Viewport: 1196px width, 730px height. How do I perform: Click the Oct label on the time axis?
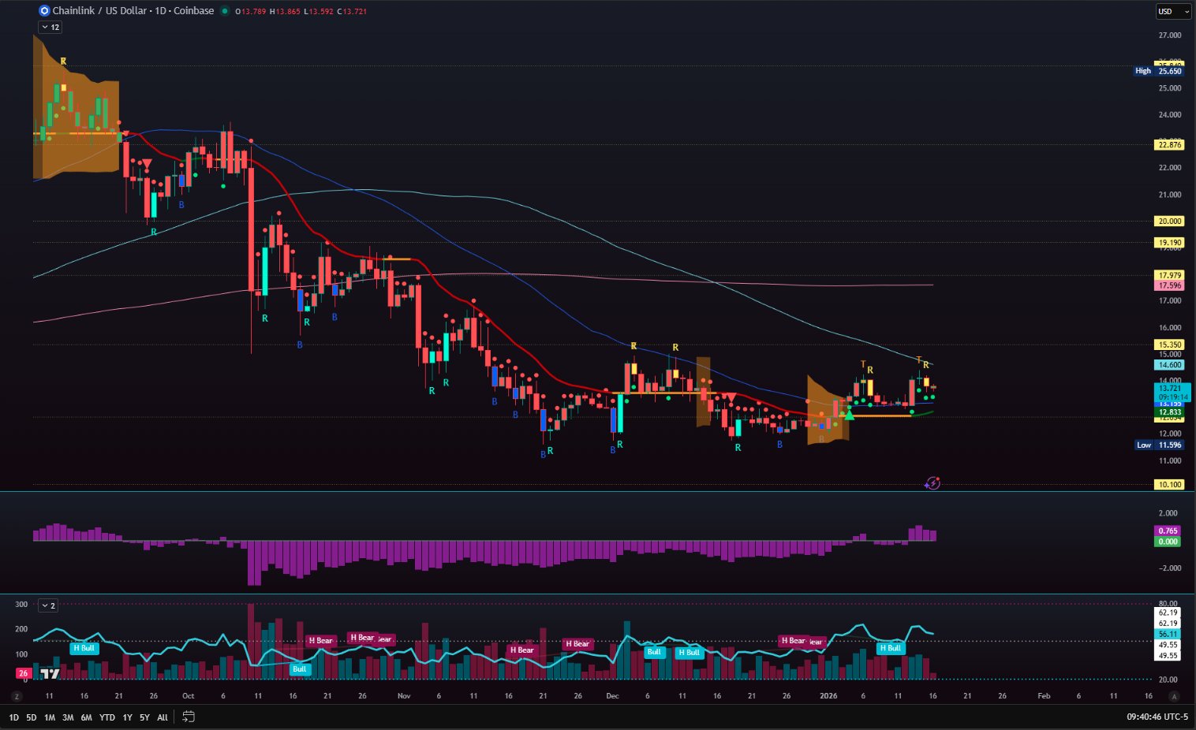point(188,696)
